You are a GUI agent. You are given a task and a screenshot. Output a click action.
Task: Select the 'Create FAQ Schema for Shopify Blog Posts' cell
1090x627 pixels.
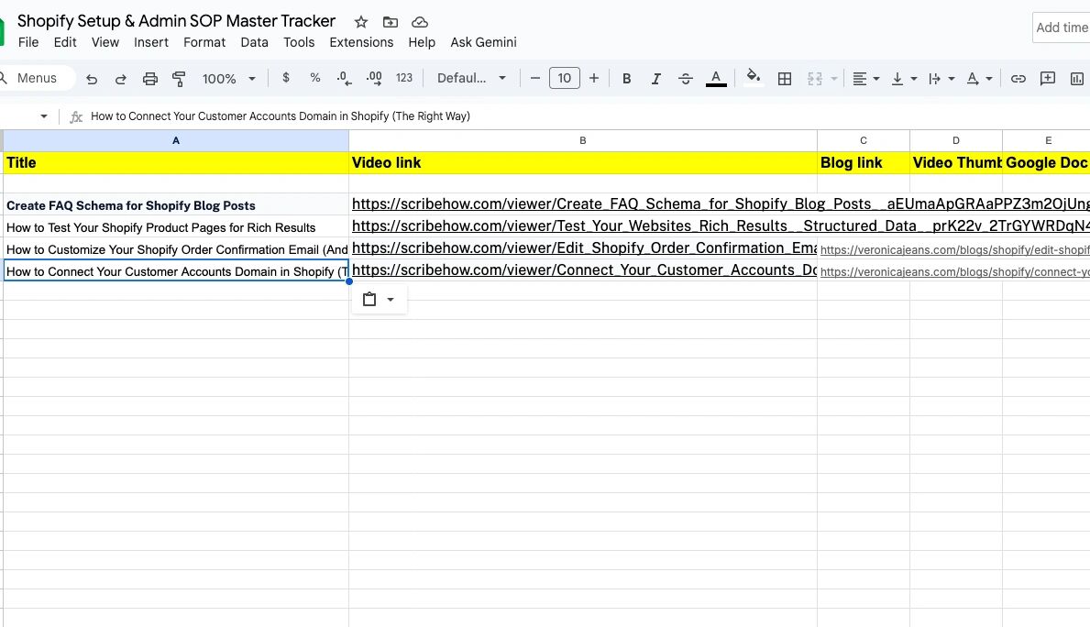[x=176, y=205]
